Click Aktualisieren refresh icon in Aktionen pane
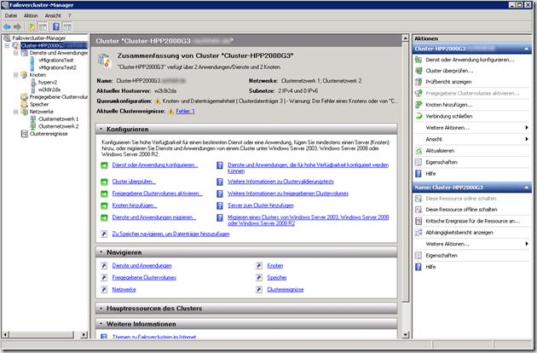 pyautogui.click(x=419, y=151)
